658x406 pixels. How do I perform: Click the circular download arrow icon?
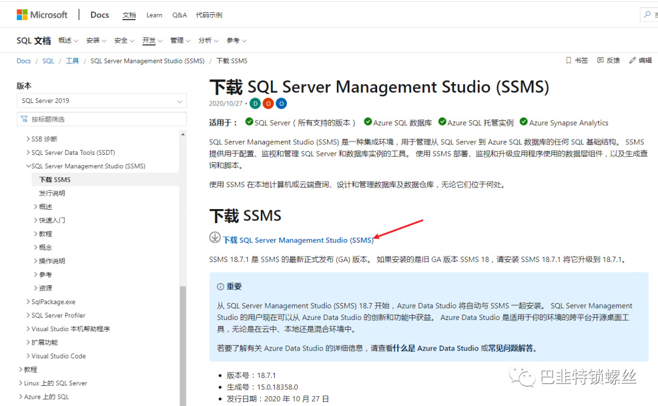(215, 238)
